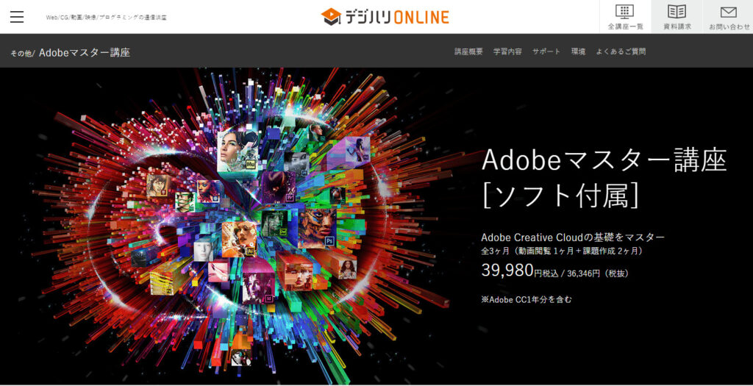This screenshot has width=753, height=386.
Task: Click Adobeマスター講座 title in dark bar
Action: [x=85, y=52]
